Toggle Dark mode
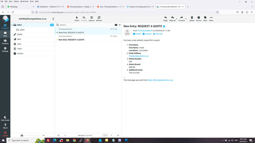This screenshot has width=255, height=143. tap(5, 118)
